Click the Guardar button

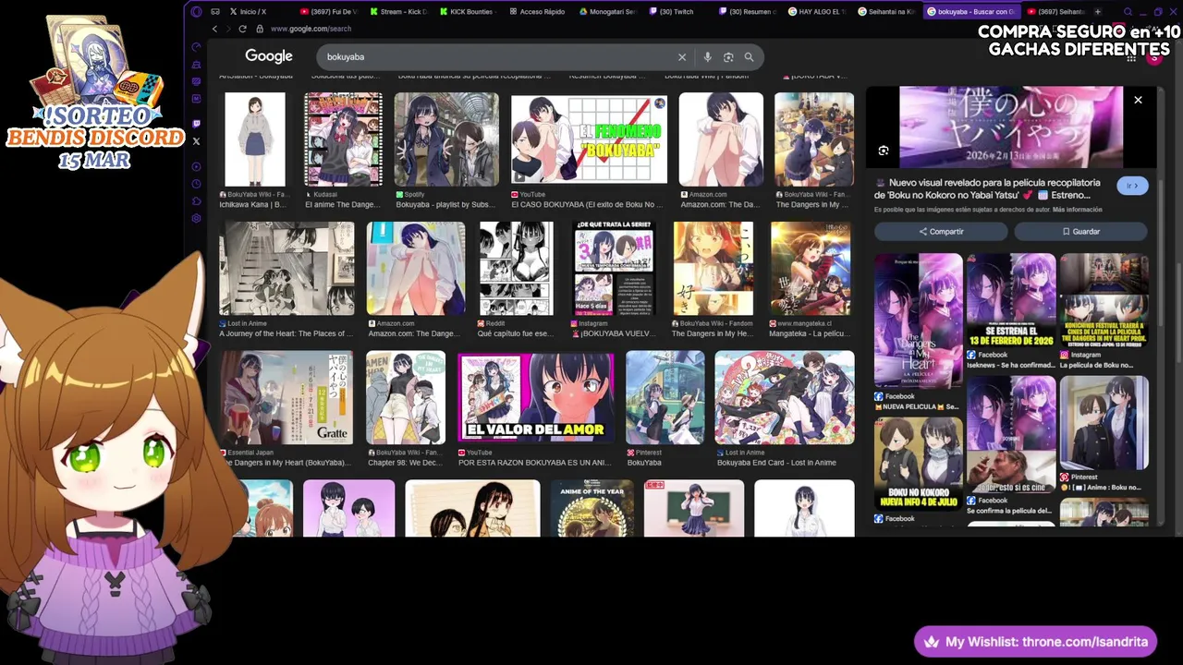point(1080,232)
